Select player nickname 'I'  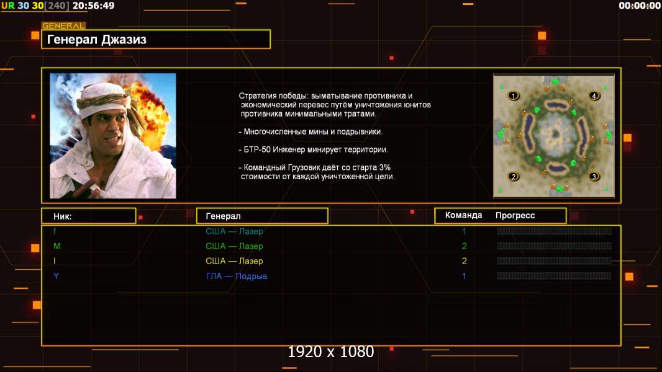point(55,261)
